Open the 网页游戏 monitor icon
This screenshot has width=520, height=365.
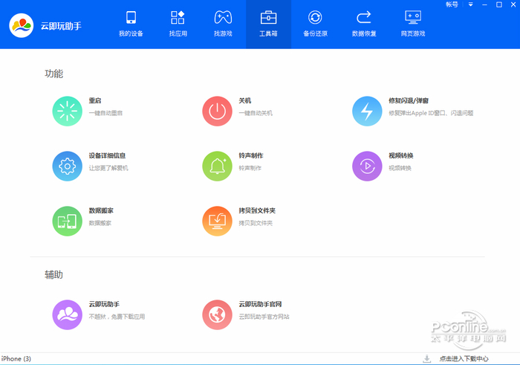pos(413,18)
